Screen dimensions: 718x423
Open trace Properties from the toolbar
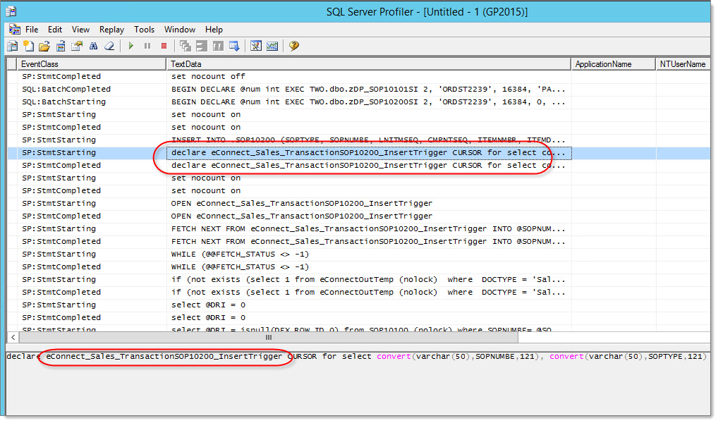[76, 46]
